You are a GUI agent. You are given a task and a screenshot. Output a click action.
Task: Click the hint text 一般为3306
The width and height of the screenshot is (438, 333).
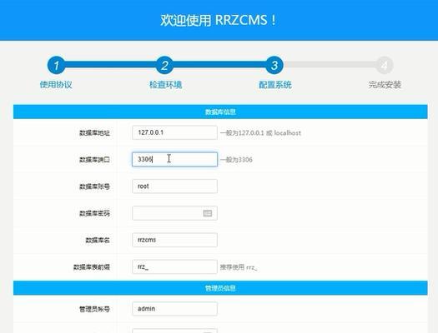tap(236, 160)
